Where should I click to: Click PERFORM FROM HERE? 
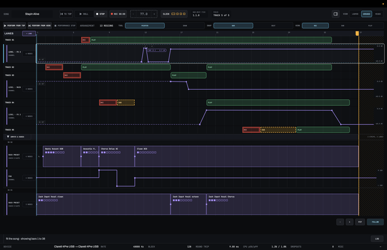coord(40,25)
